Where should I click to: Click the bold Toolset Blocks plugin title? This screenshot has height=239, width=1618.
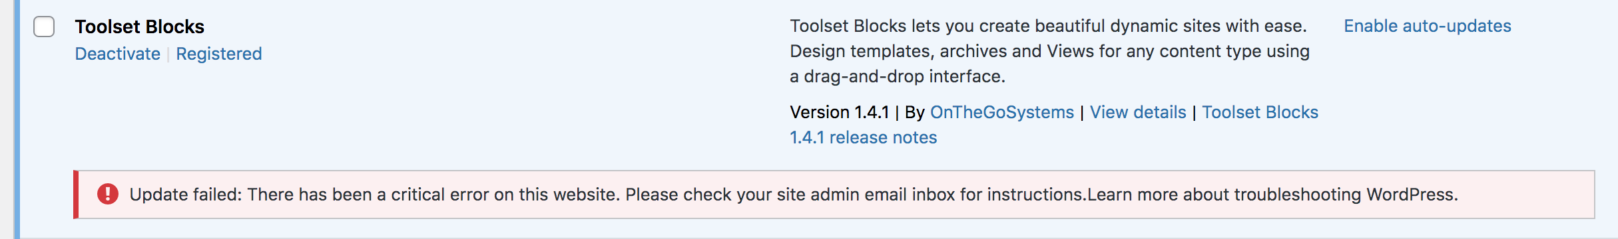139,27
